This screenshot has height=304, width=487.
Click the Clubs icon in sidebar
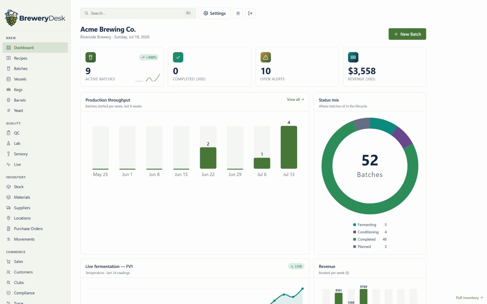9,282
